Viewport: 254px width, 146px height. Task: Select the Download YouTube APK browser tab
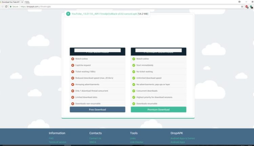coord(10,2)
